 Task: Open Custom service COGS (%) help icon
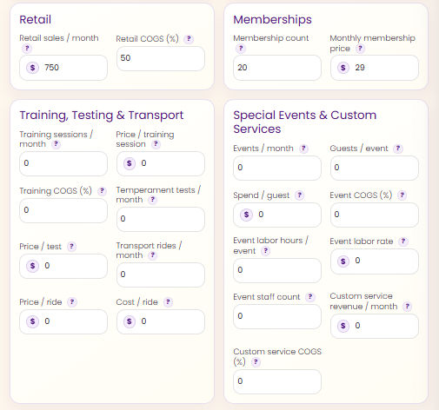pyautogui.click(x=256, y=362)
